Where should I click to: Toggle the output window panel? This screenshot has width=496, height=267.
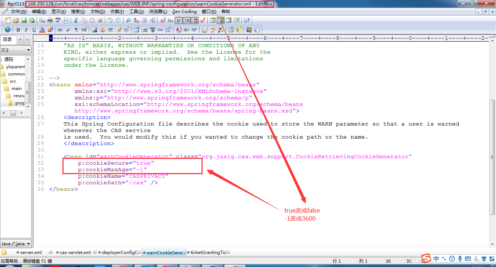click(x=229, y=20)
